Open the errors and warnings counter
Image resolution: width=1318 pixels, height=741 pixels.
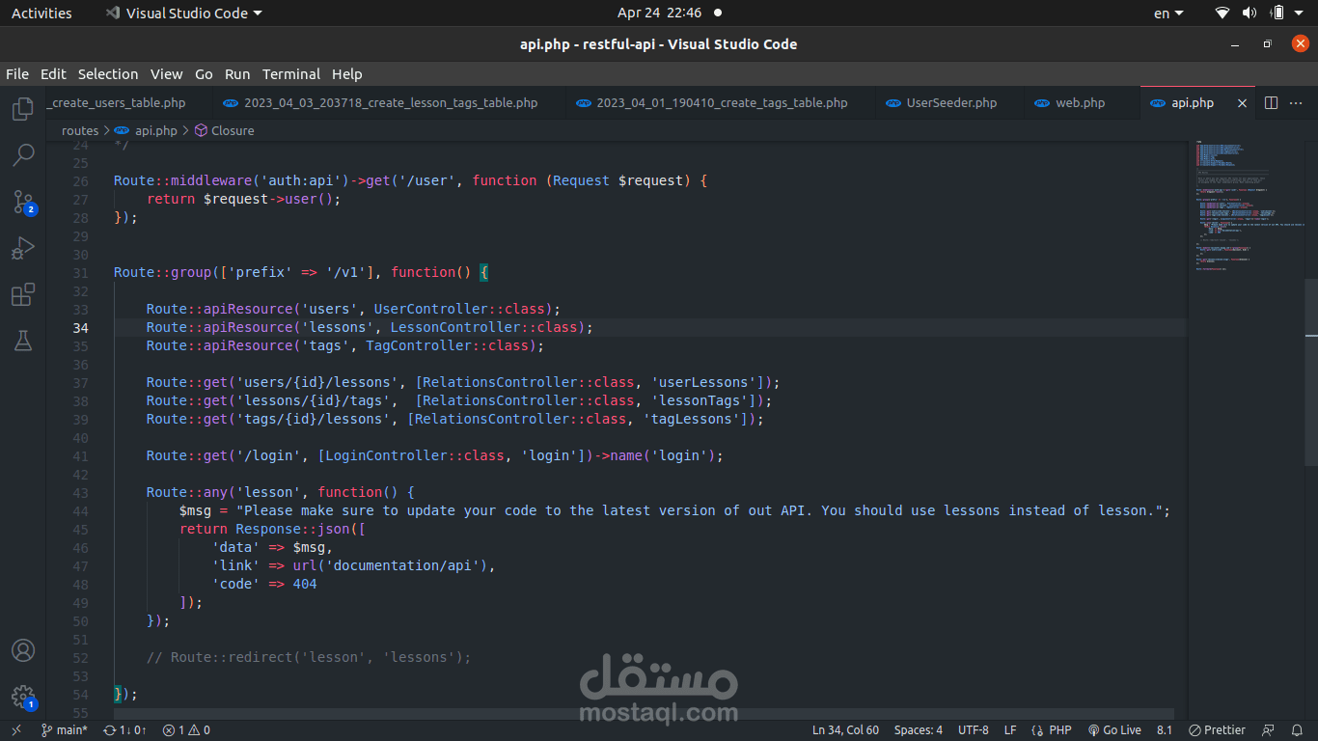[186, 730]
